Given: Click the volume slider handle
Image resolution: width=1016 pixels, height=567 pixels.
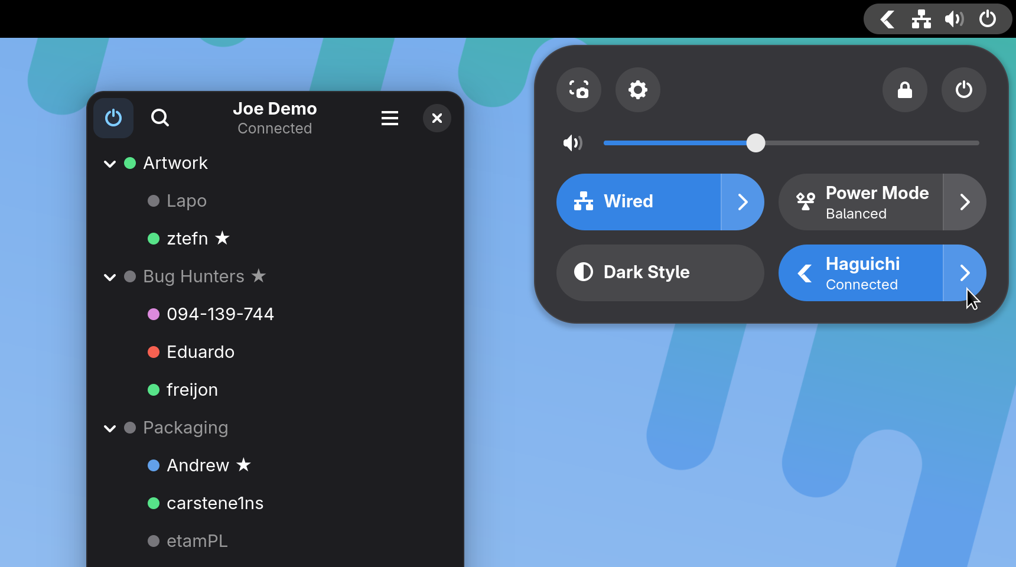Looking at the screenshot, I should 756,143.
